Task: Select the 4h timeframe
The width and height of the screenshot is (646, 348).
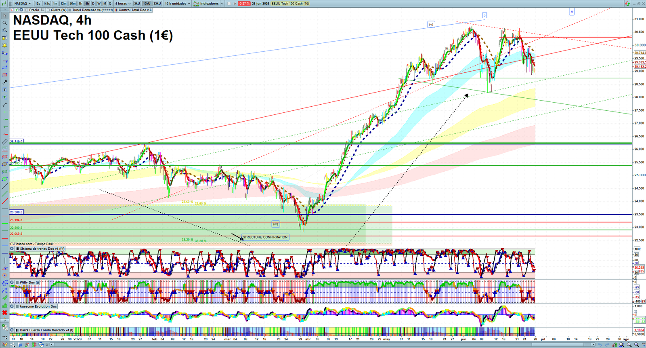Action: [87, 3]
